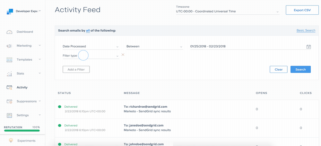Open the Filter type dropdown
The image size is (321, 146).
coord(91,56)
